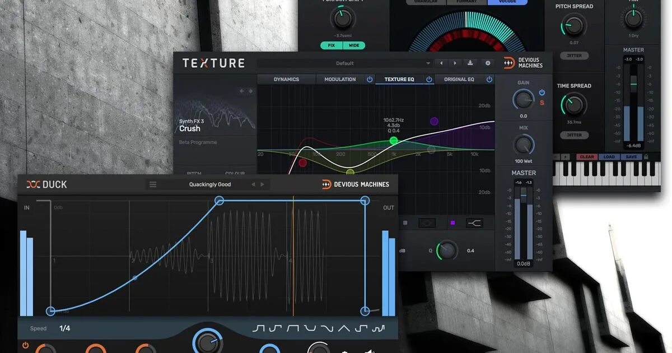Toggle Duck's power button

[25, 346]
